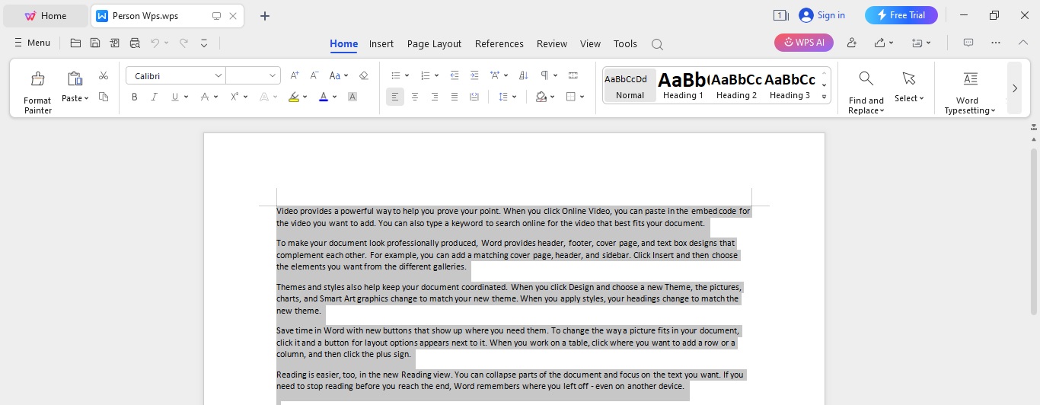1040x405 pixels.
Task: Click the three-dots more options icon
Action: [996, 43]
